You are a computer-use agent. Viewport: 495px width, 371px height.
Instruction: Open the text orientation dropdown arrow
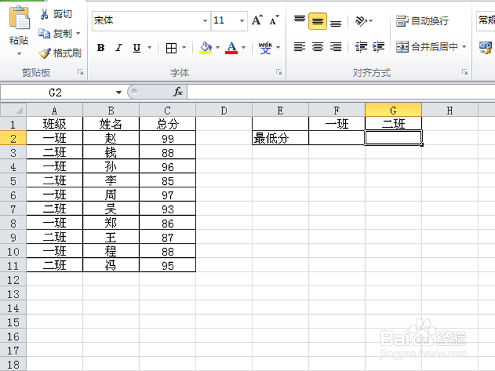tap(371, 21)
